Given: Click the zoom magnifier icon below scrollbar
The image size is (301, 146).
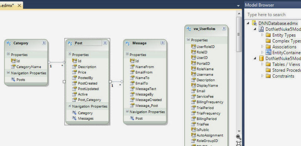Looking at the screenshot, I should 239,137.
